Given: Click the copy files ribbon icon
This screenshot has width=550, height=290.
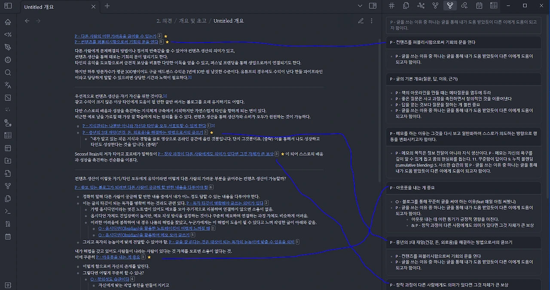Looking at the screenshot, I should pos(8,198).
